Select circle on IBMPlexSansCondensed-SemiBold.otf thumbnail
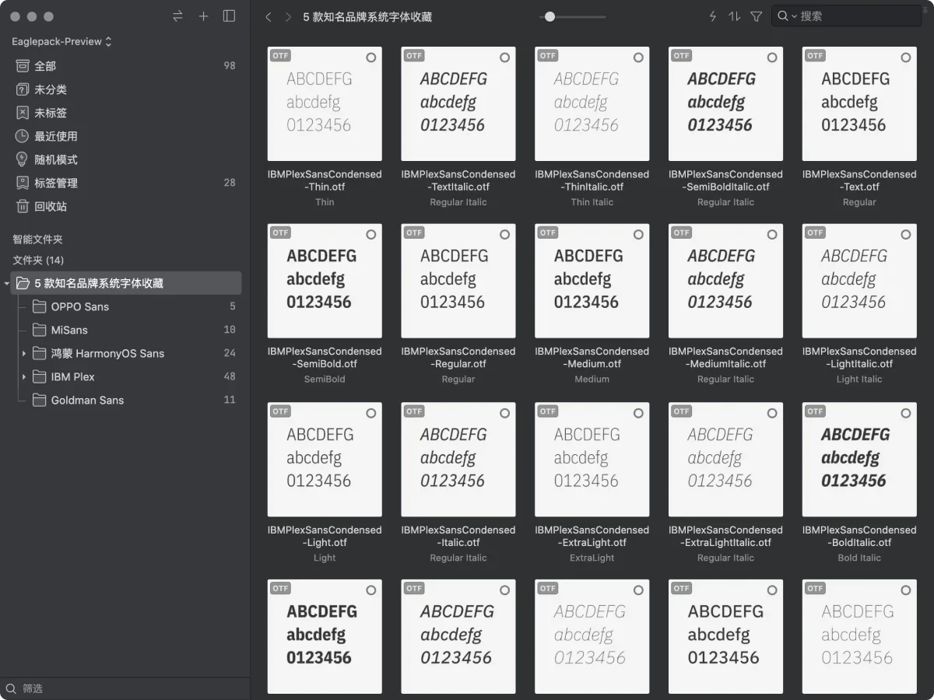The height and width of the screenshot is (700, 934). click(x=370, y=234)
